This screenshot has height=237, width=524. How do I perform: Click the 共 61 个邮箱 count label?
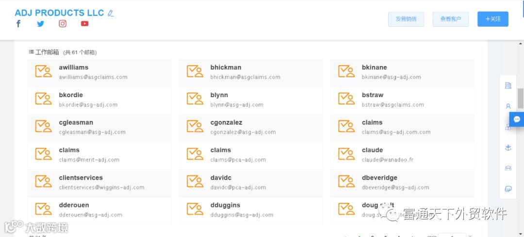[x=80, y=52]
